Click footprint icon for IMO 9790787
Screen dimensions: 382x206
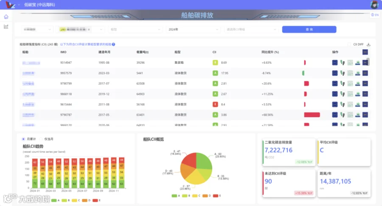[x=343, y=115]
